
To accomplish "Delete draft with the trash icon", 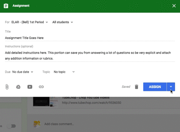I will [136, 87].
